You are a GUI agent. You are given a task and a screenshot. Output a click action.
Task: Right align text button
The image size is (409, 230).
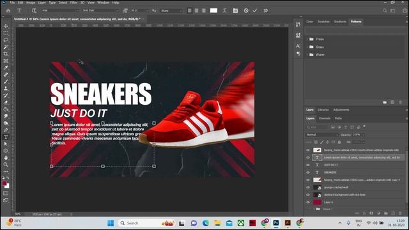204,11
